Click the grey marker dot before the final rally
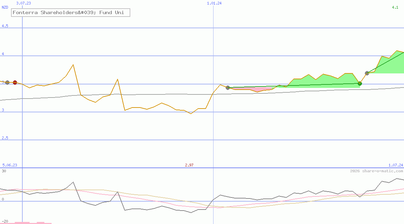The height and width of the screenshot is (224, 404). coord(367,73)
